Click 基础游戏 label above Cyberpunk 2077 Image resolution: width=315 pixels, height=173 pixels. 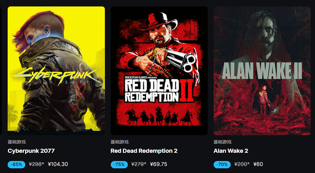tap(17, 142)
